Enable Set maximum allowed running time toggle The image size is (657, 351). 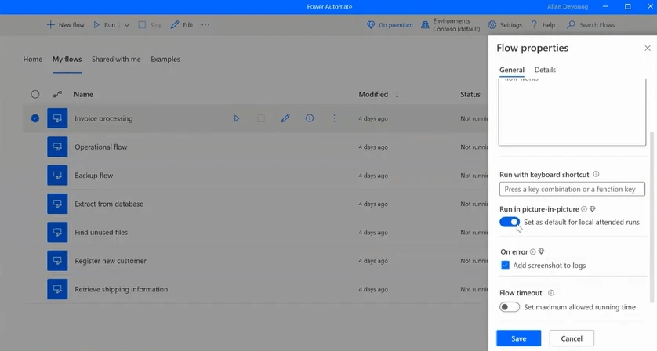510,307
